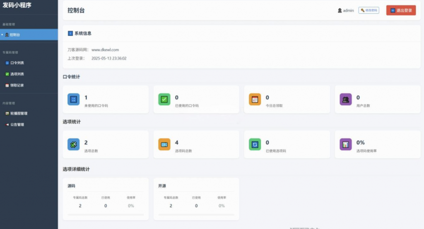
Task: Go to 选项列表 in the sidebar
Action: coord(17,74)
